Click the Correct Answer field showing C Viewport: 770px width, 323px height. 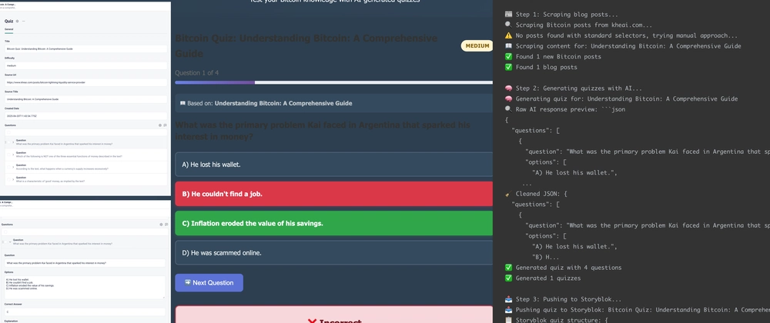pyautogui.click(x=85, y=311)
